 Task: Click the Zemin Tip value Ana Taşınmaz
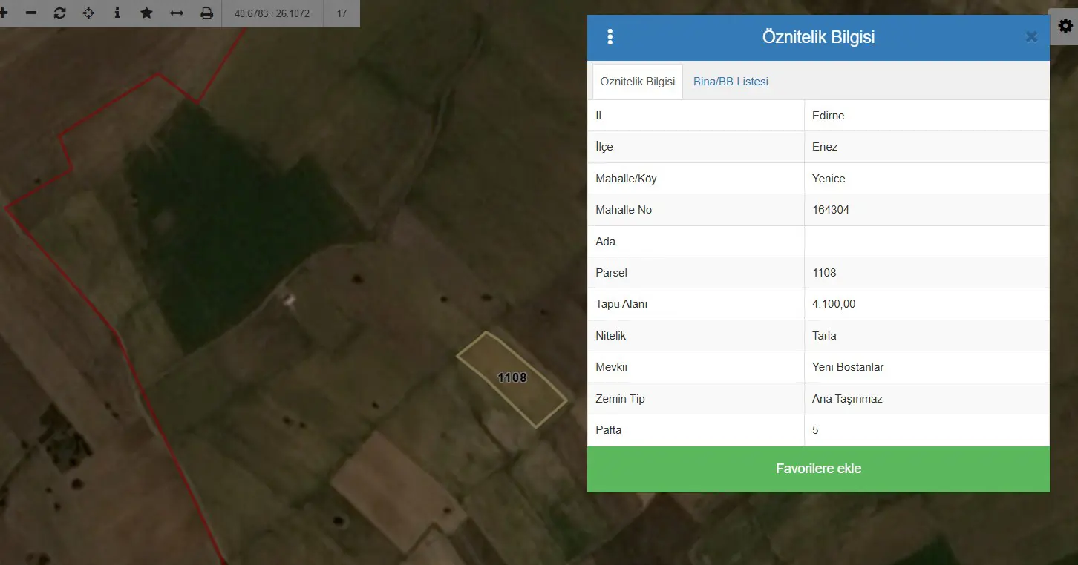click(847, 399)
